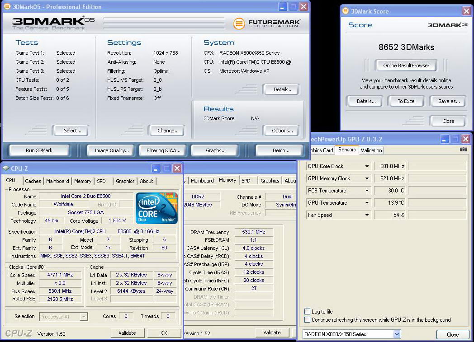Screen dimensions: 474x342
Task: Minimize the GPU-Z window
Action: tap(444, 139)
